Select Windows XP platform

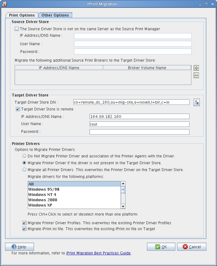click(x=74, y=205)
